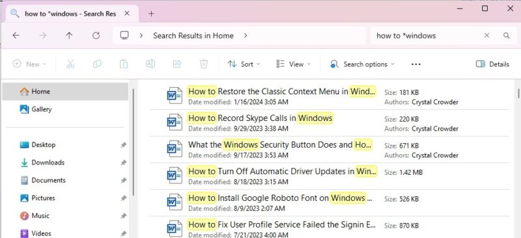The width and height of the screenshot is (521, 238).
Task: Open the Search options dropdown
Action: [x=362, y=64]
